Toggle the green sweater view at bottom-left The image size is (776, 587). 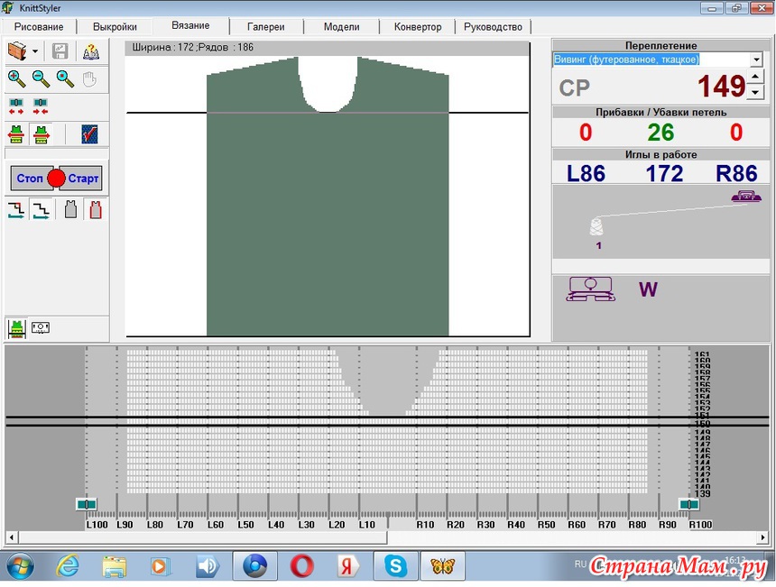click(x=16, y=328)
